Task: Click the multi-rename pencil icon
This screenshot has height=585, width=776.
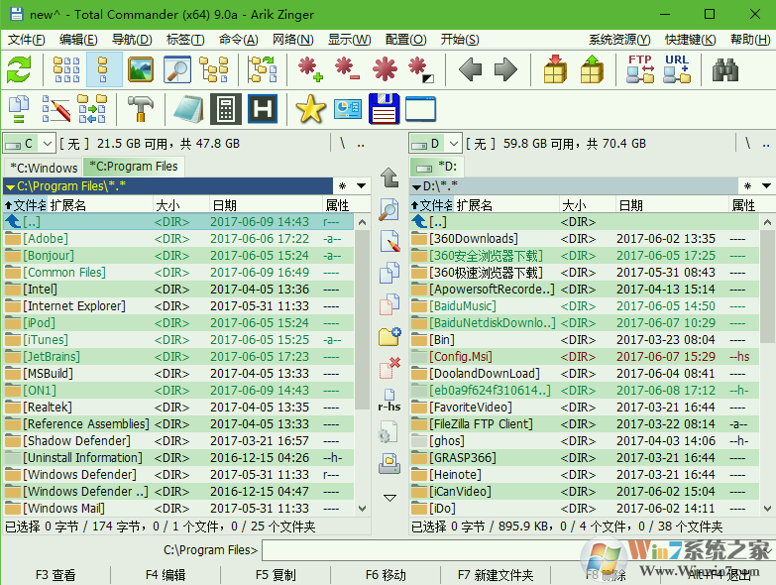Action: 55,109
